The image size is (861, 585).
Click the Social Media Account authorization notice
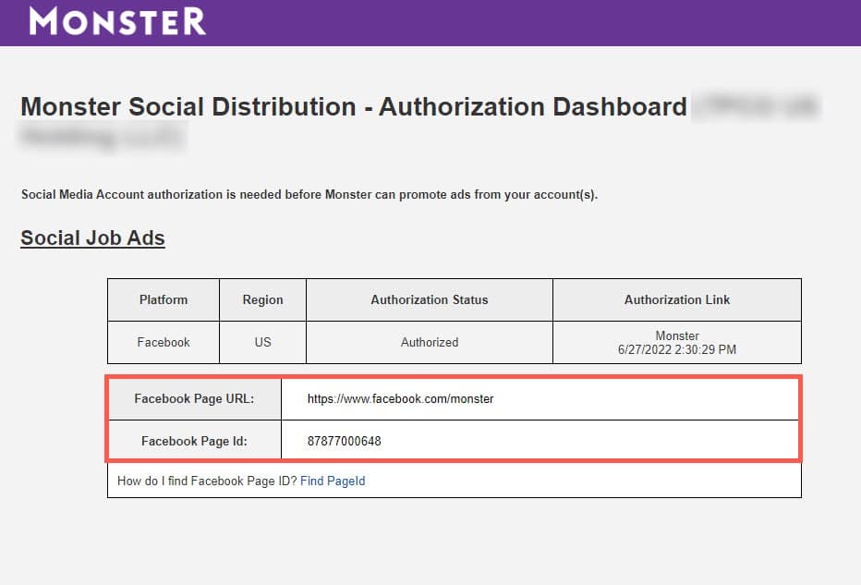click(309, 194)
